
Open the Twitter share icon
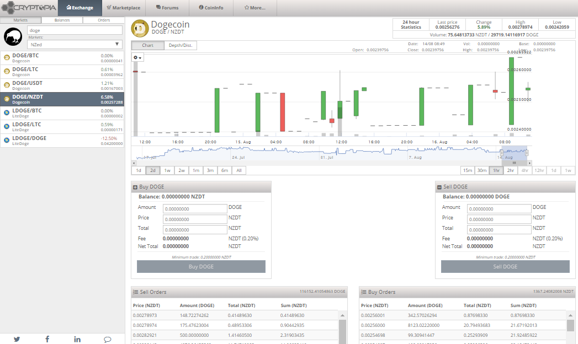(17, 339)
